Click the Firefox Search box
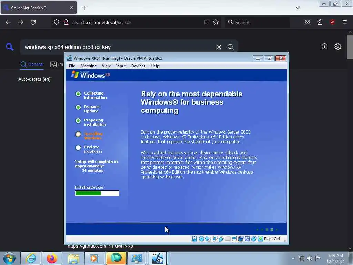 pos(257,22)
